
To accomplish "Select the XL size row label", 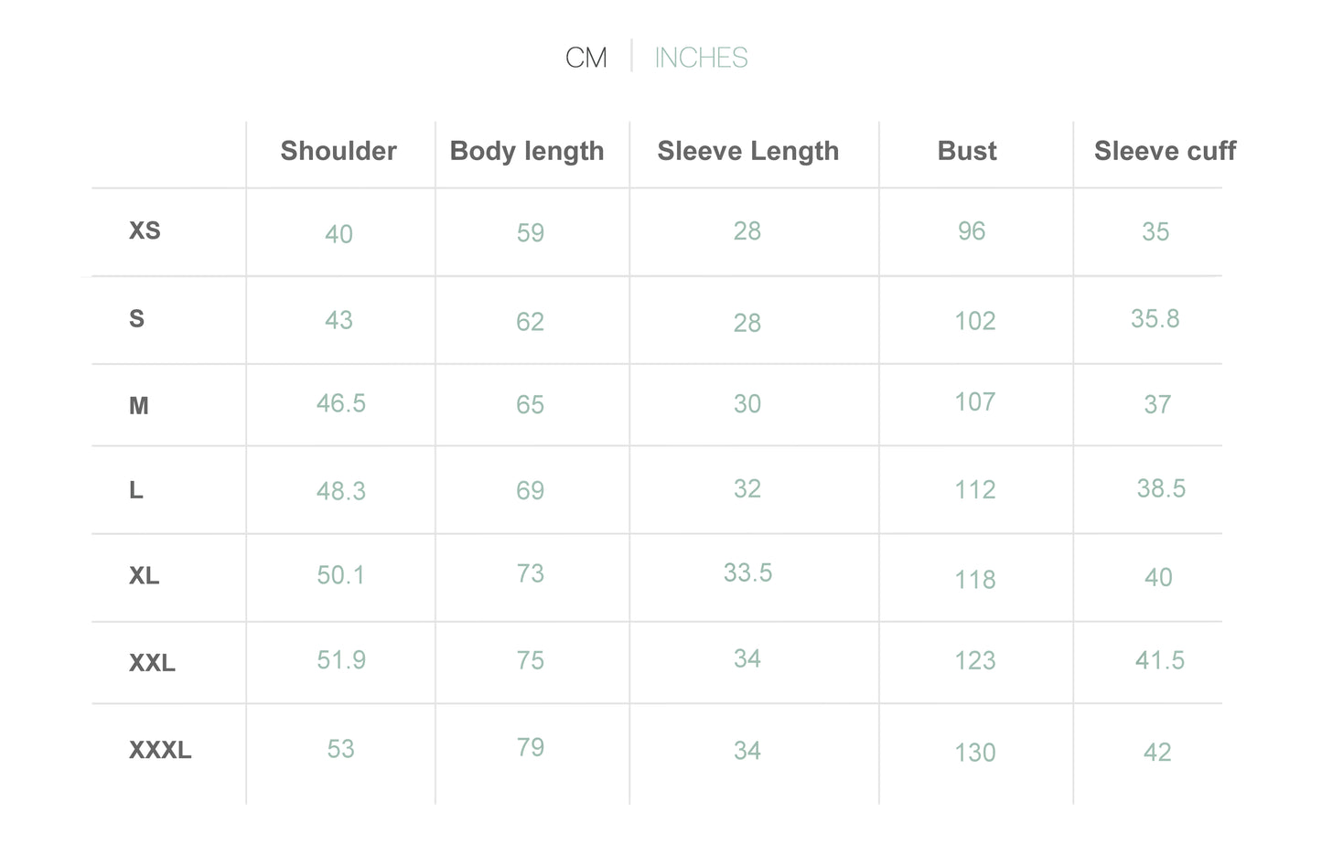I will pos(144,576).
